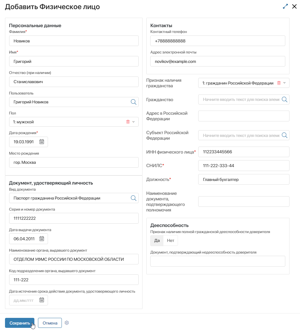Open calendar for Дата выдачи документа
300x332 pixels.
click(x=42, y=239)
